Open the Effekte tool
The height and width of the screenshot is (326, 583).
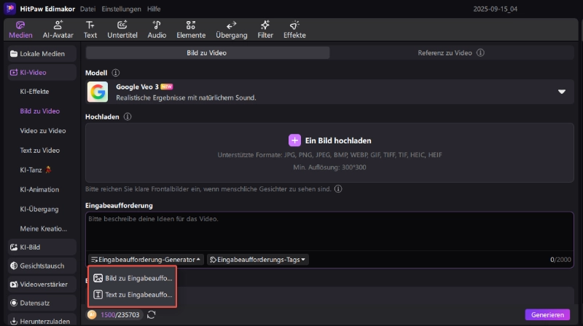[294, 30]
